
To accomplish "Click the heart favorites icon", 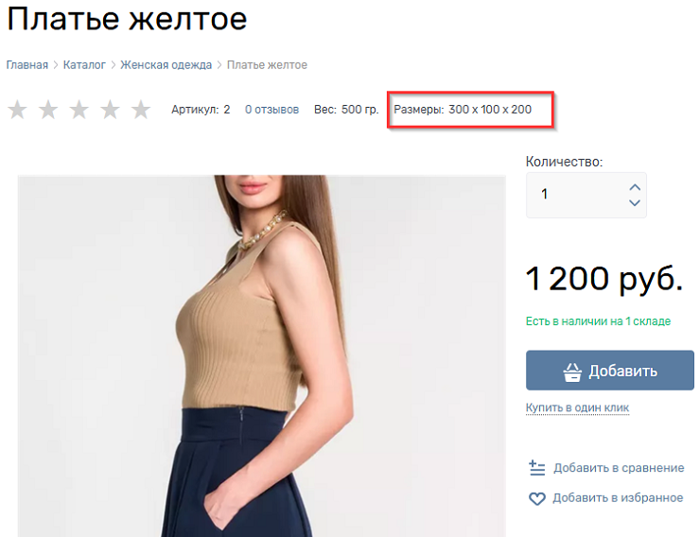I will coord(537,498).
